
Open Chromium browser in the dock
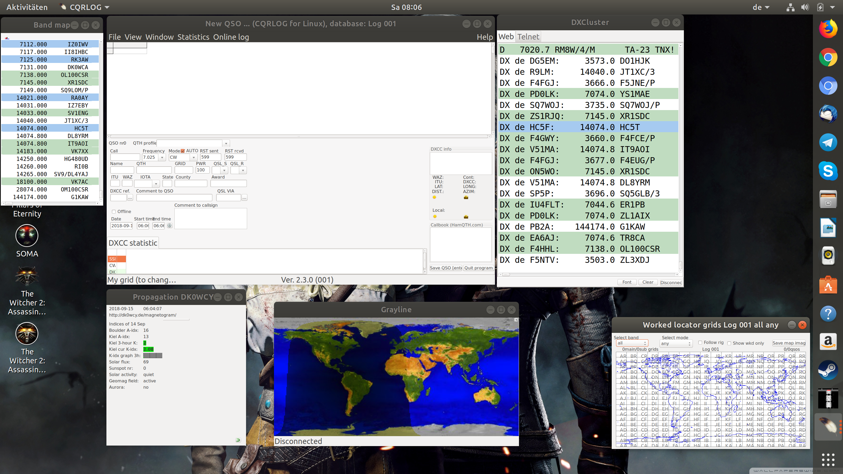click(x=828, y=86)
